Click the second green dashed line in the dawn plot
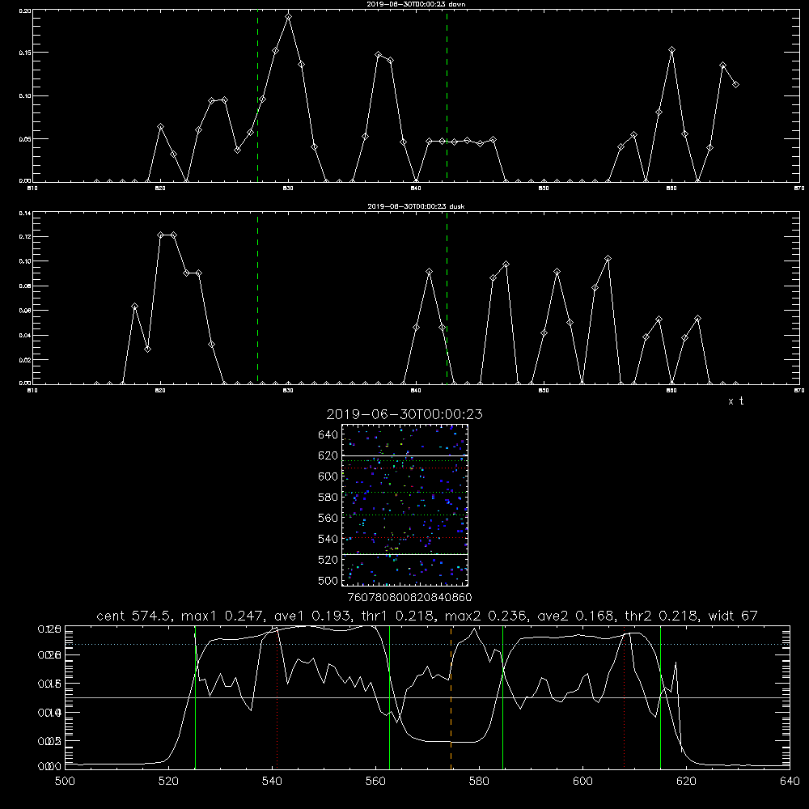The image size is (809, 809). [x=447, y=96]
